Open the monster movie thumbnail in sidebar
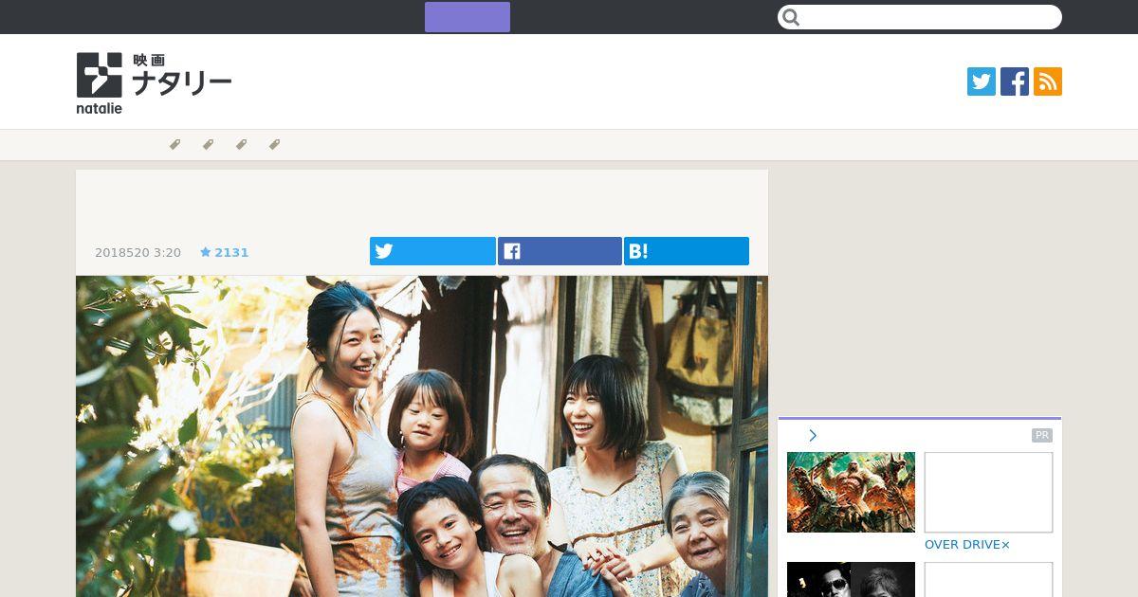Viewport: 1138px width, 597px height. point(851,492)
